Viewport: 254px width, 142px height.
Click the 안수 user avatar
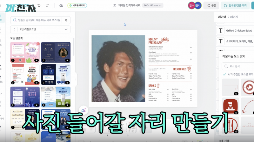pos(191,5)
